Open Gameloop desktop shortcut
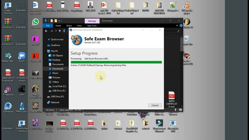 coord(8,108)
